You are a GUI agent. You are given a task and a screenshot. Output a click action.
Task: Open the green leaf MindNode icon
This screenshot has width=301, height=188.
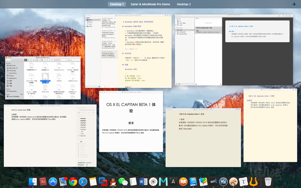tap(203, 182)
